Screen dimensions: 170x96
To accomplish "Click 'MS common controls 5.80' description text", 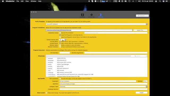I will (64, 72).
